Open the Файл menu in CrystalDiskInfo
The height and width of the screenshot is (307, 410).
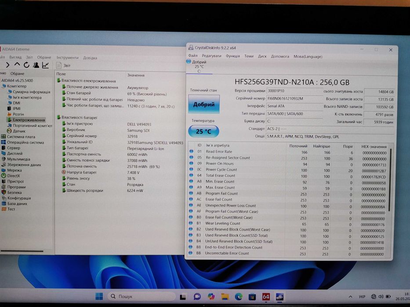[x=193, y=56]
